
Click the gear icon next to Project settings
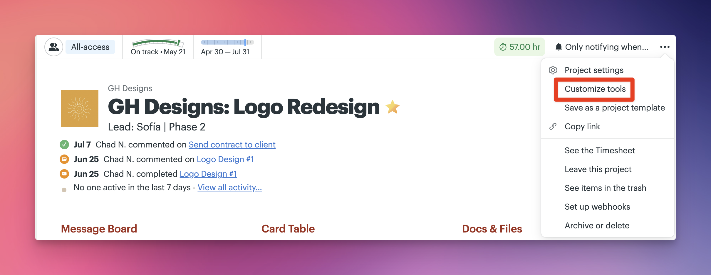click(553, 70)
